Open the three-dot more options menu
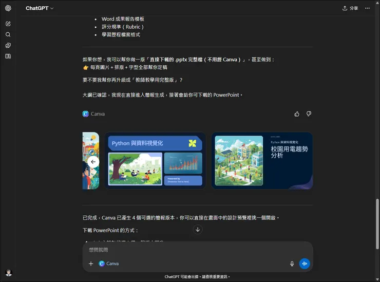380x282 pixels. 367,8
